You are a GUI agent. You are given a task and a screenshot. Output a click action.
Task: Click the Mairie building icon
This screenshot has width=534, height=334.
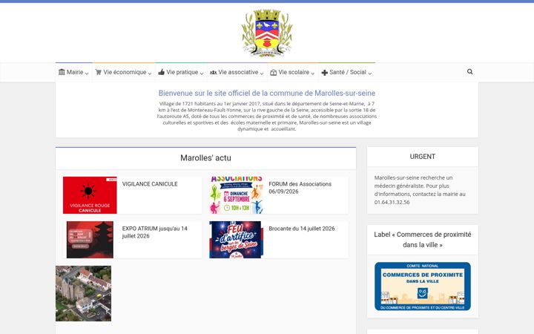(62, 72)
